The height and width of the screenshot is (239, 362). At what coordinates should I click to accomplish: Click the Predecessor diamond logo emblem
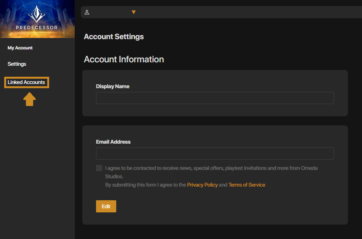coord(37,14)
